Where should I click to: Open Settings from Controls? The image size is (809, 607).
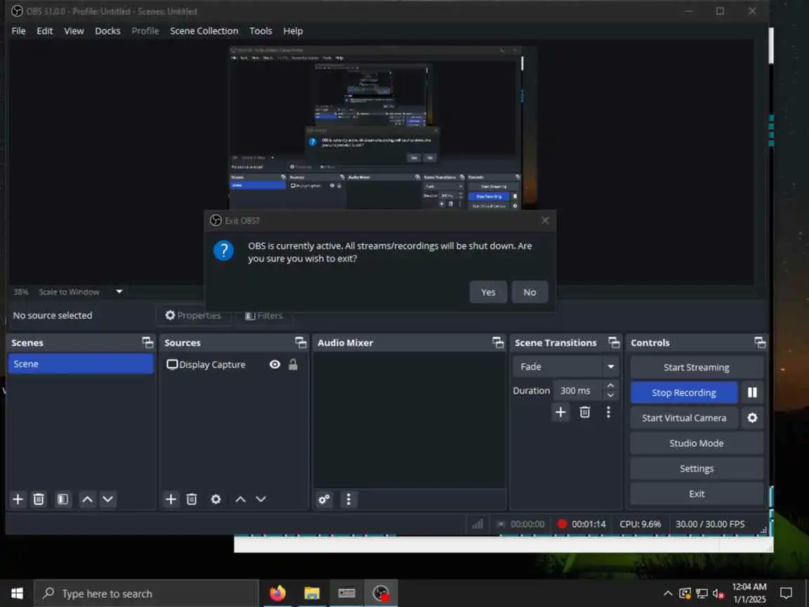[696, 469]
